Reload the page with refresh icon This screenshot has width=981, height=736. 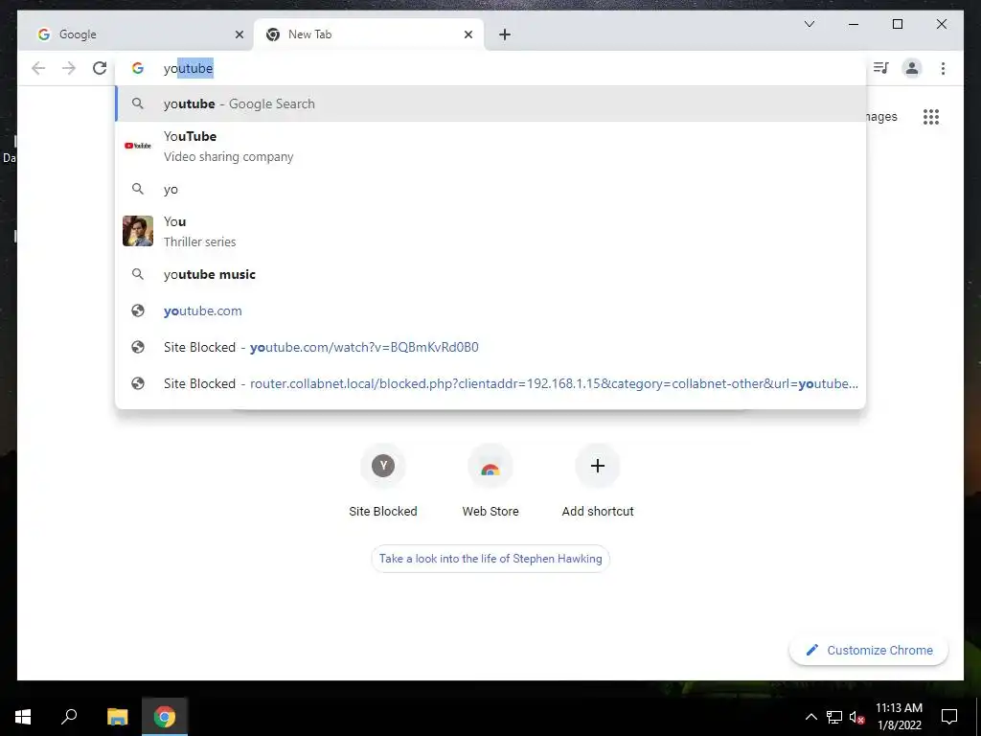point(100,68)
